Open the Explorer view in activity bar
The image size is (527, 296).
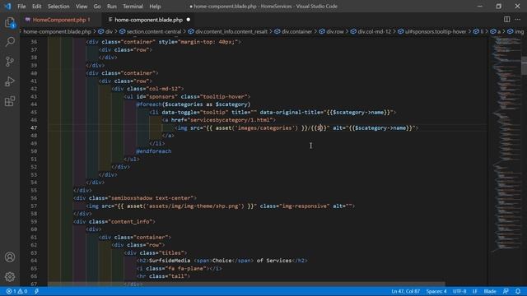10,22
